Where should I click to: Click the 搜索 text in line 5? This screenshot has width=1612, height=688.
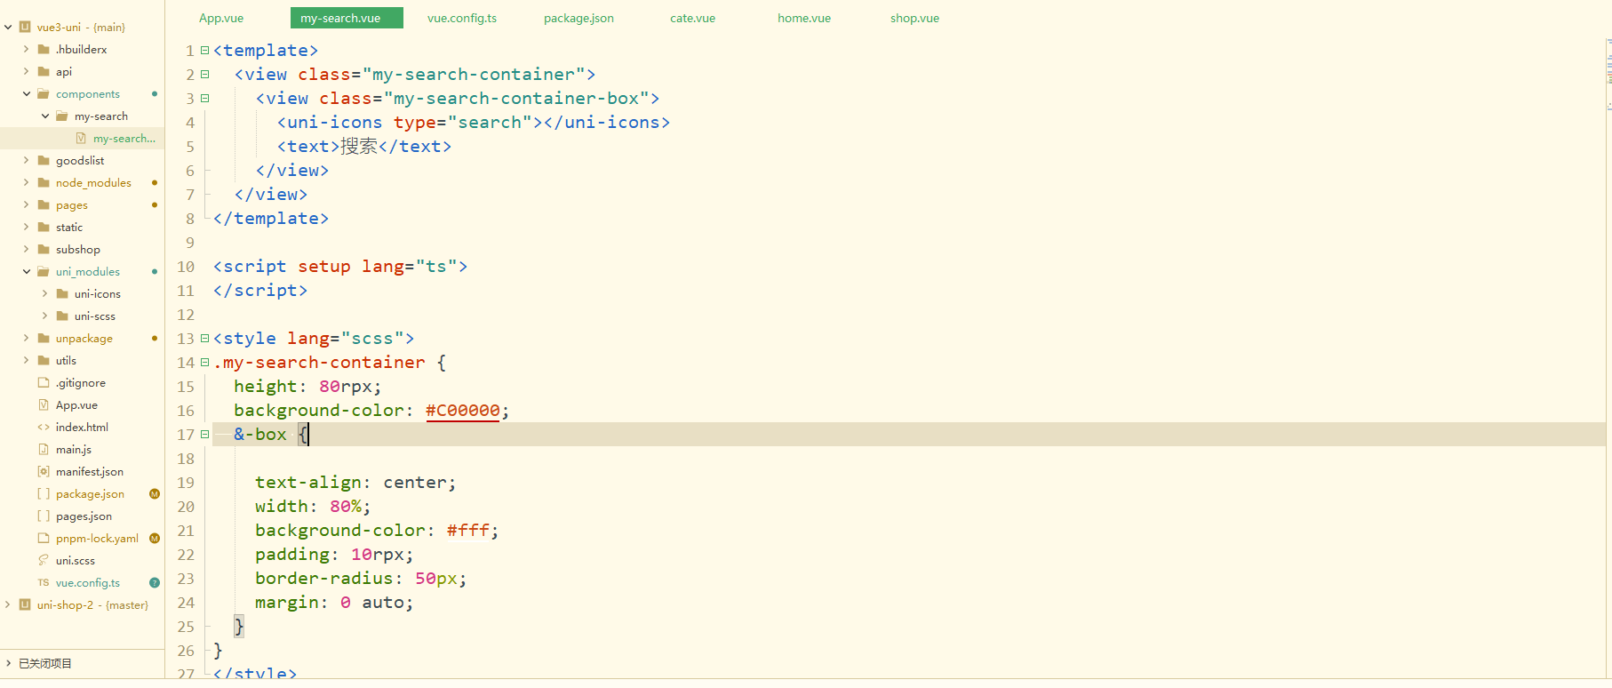359,147
